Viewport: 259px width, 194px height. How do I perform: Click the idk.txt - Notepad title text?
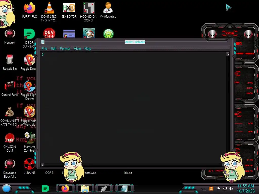(135, 42)
